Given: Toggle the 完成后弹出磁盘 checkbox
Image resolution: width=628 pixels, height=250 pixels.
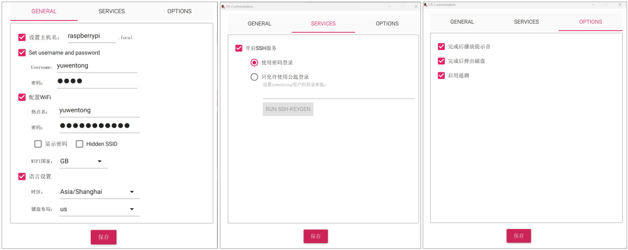Looking at the screenshot, I should point(441,61).
